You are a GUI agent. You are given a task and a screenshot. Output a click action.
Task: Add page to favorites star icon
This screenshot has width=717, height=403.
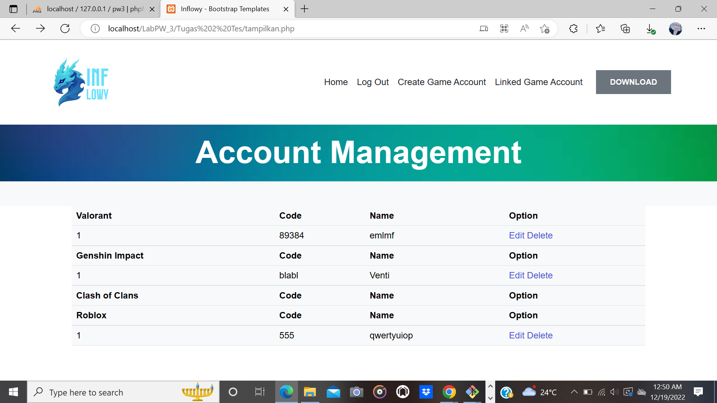544,29
